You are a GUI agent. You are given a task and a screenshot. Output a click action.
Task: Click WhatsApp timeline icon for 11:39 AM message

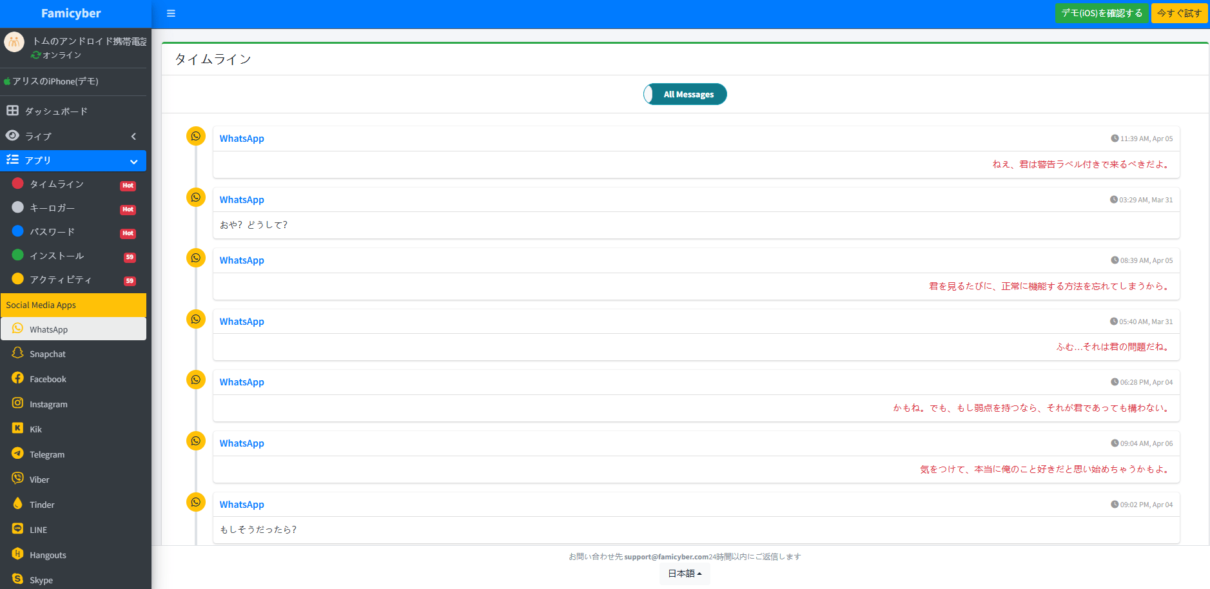pos(196,136)
